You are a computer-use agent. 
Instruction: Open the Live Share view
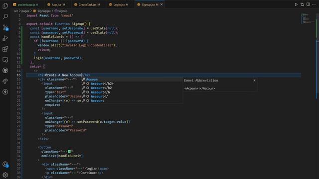point(5,81)
